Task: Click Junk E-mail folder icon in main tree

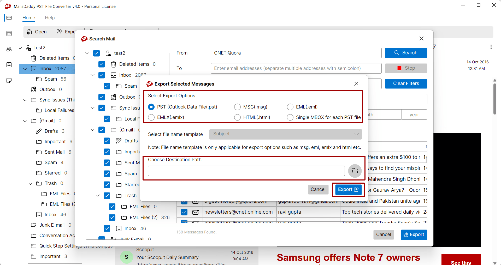Action: click(34, 225)
